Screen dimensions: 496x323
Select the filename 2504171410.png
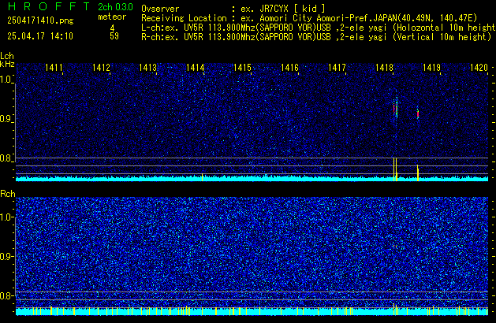coord(40,20)
